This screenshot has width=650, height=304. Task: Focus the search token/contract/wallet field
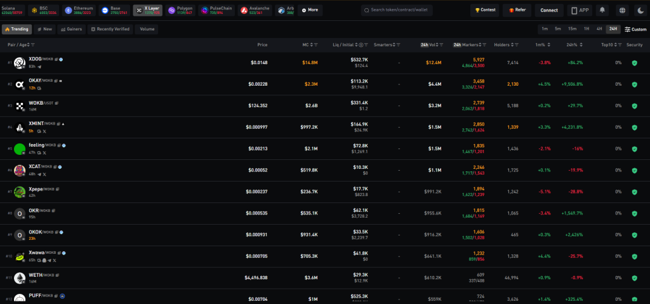point(397,10)
